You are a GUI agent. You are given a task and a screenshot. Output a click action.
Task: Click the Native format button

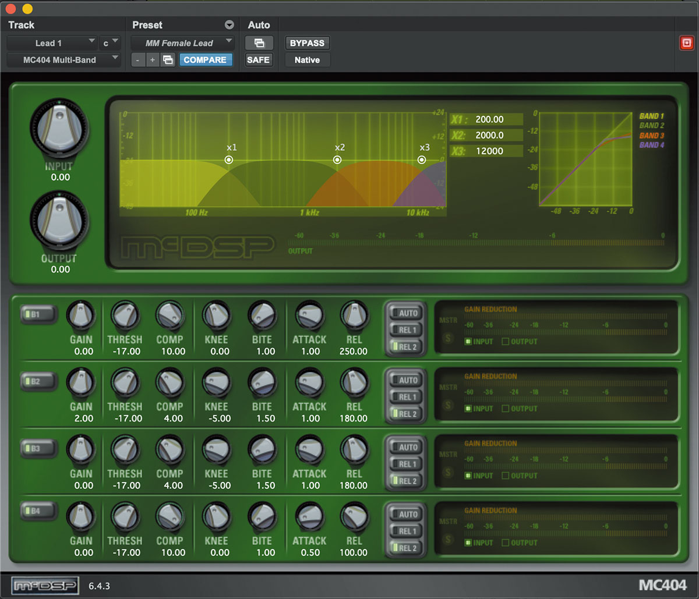click(307, 59)
